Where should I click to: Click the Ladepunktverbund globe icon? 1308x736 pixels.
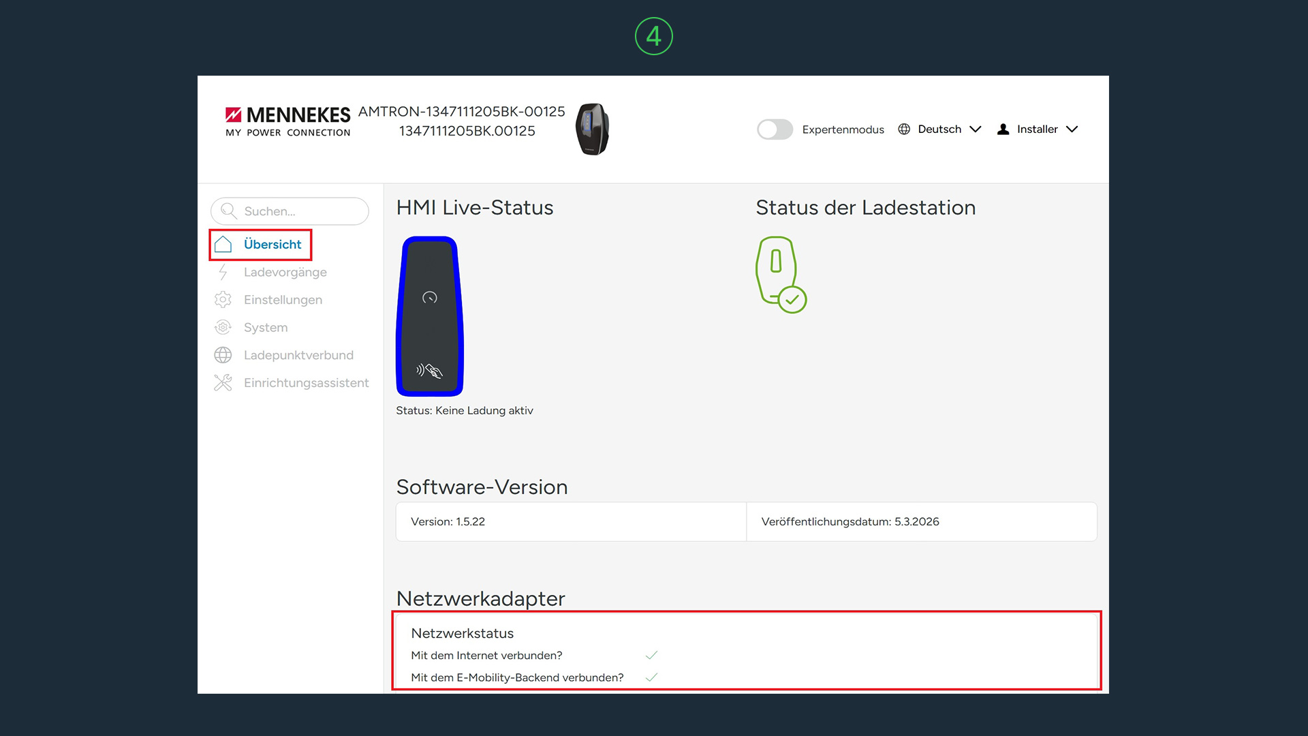pyautogui.click(x=223, y=355)
